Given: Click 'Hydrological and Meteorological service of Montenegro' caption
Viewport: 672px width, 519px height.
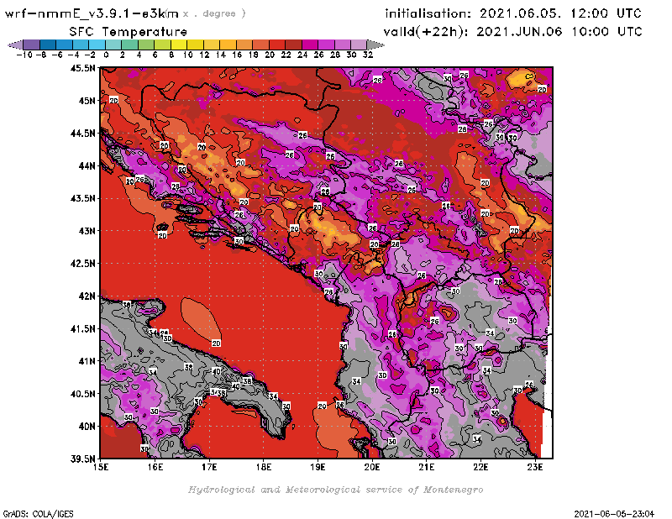Looking at the screenshot, I should (x=335, y=490).
